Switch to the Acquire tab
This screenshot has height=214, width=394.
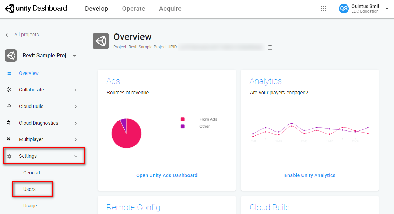[x=170, y=9]
